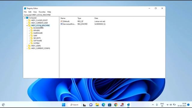Launch Microsoft Edge from the taskbar
The width and height of the screenshot is (192, 108).
[x=103, y=105]
